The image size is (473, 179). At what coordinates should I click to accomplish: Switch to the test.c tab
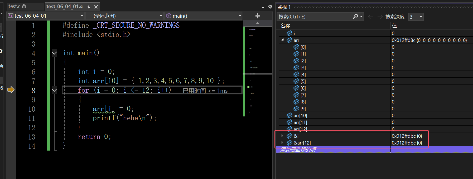(17, 6)
